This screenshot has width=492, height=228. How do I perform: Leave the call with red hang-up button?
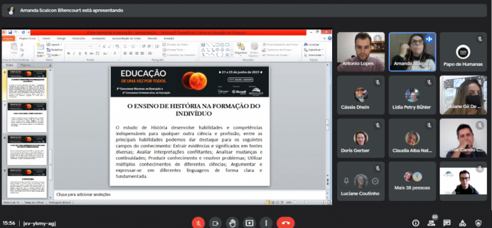[x=285, y=223]
